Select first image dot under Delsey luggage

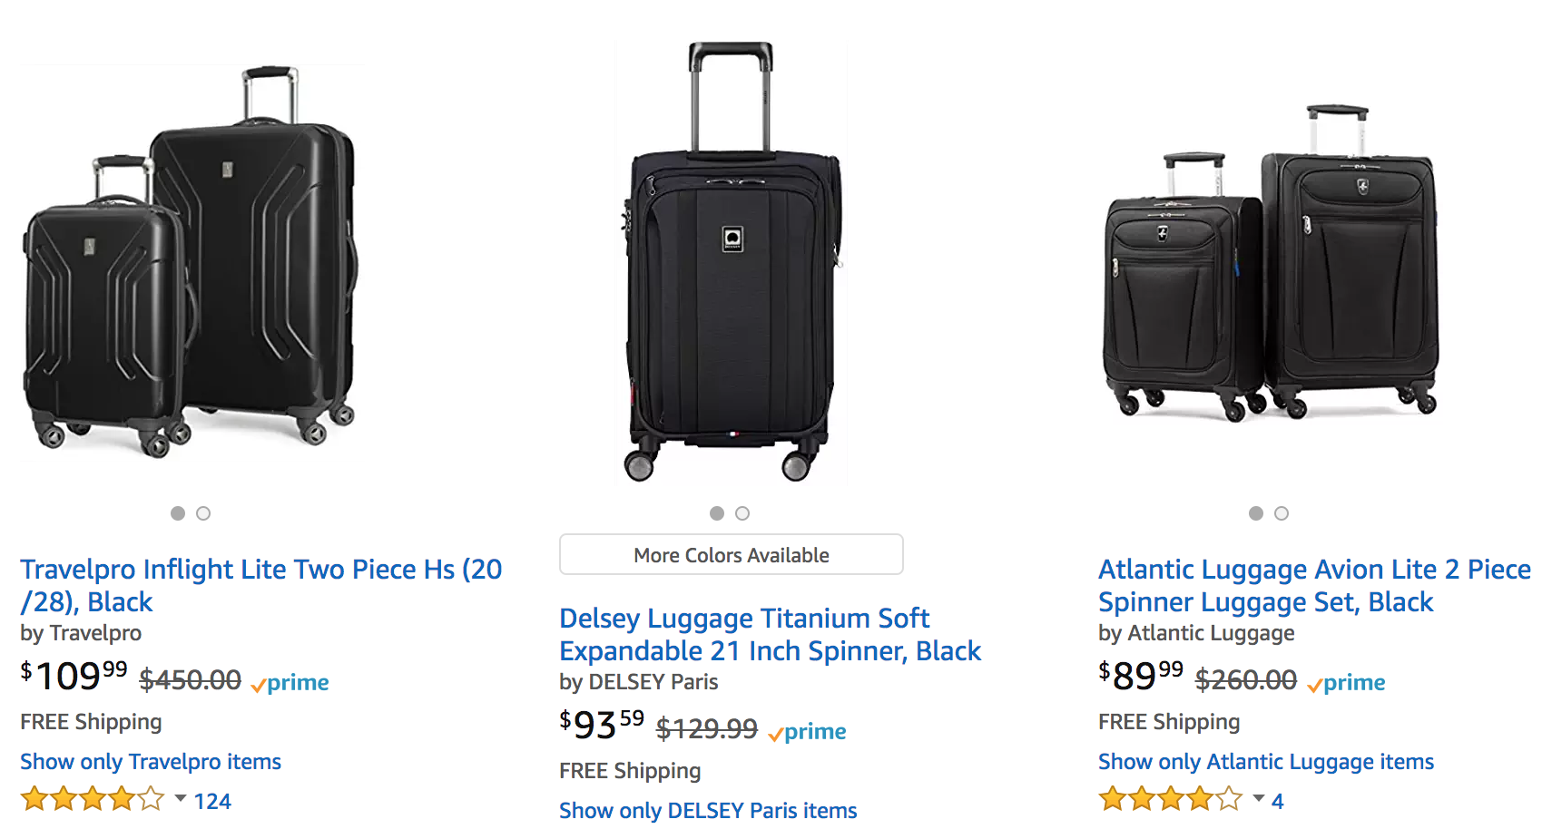pos(717,513)
